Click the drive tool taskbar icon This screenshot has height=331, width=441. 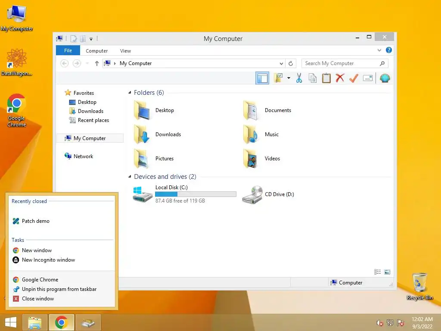pyautogui.click(x=88, y=322)
